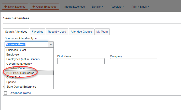Screen dimensions: 181x110
Task: Click into the Company field
Action: pos(133,61)
